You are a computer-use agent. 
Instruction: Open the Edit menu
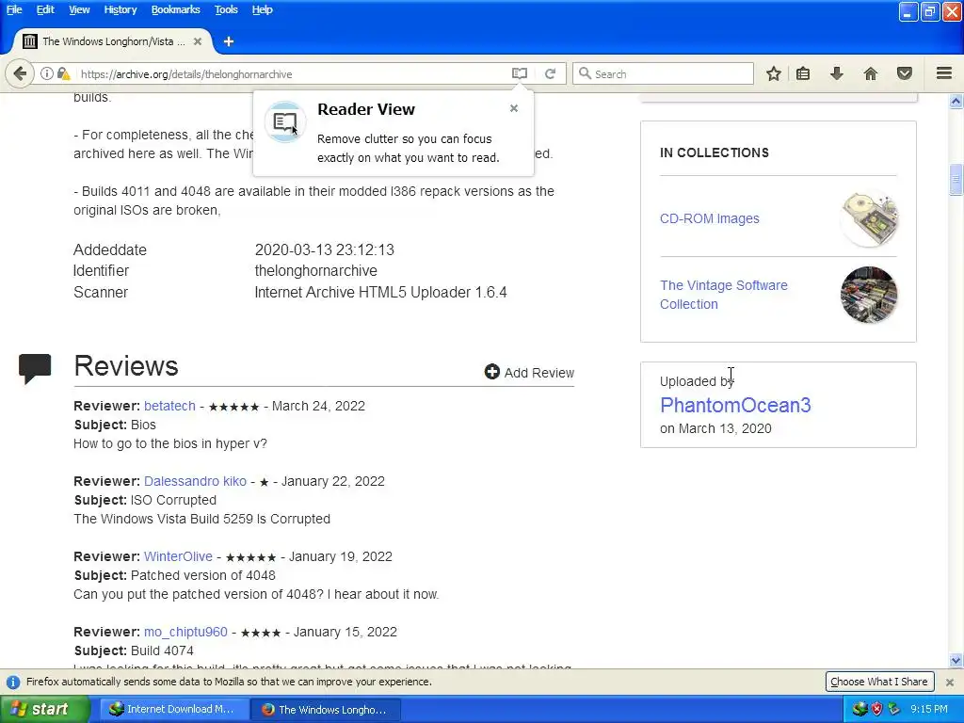pos(45,9)
